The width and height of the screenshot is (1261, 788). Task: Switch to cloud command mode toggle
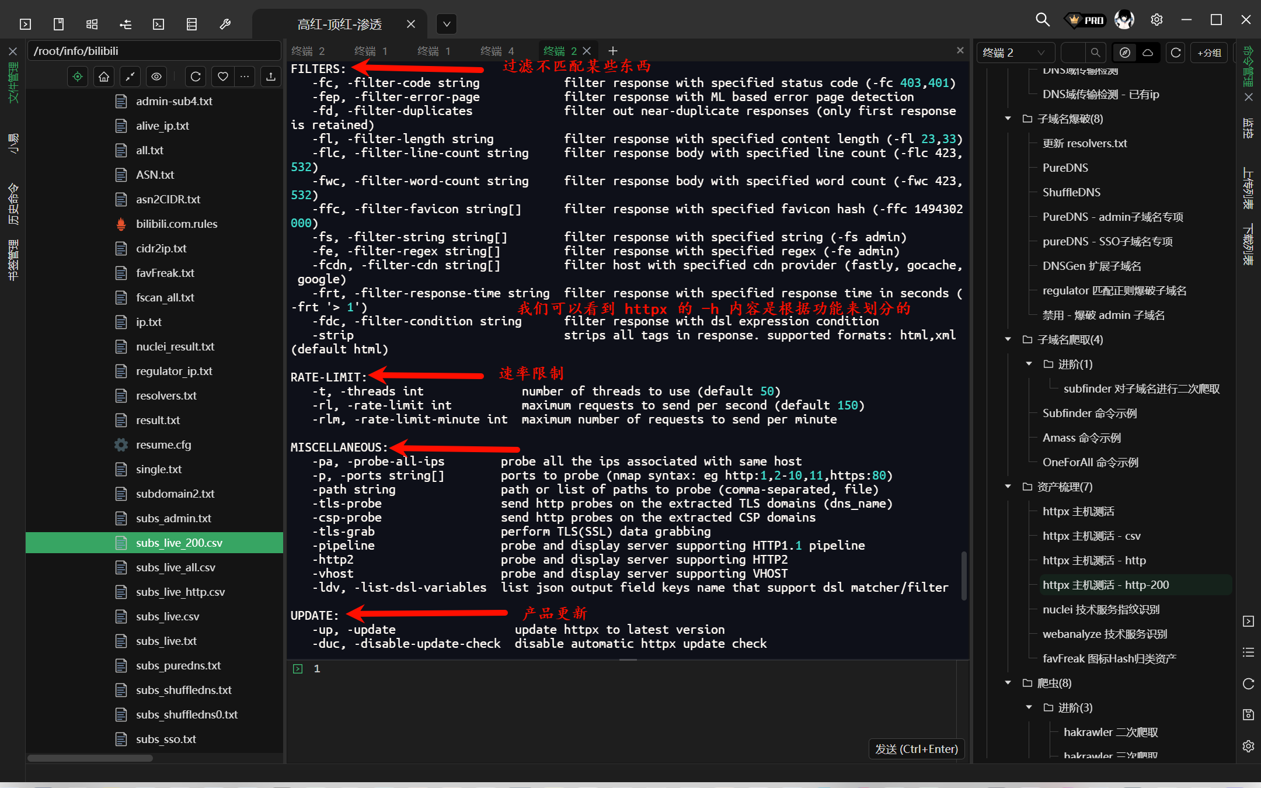(1147, 53)
